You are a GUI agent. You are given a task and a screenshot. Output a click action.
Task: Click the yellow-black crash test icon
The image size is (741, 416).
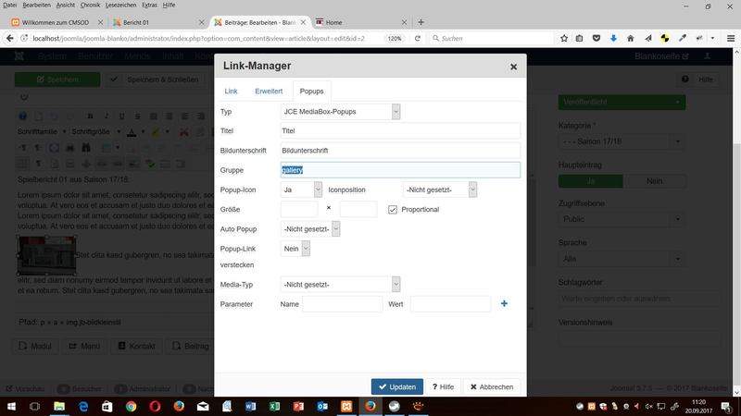point(665,38)
